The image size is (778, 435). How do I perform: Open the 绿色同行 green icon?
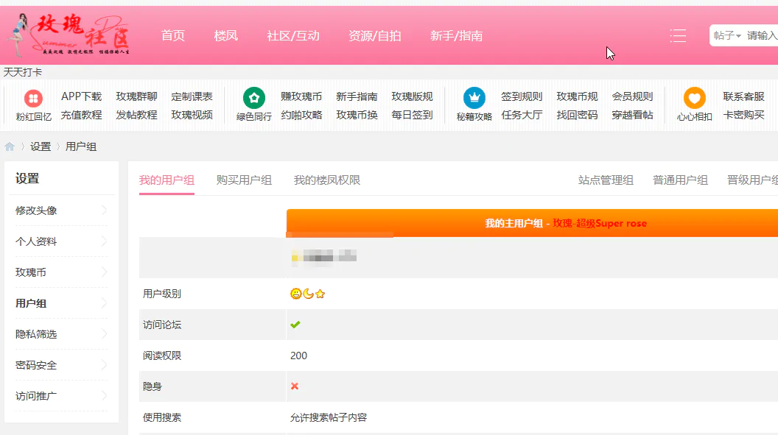click(254, 98)
